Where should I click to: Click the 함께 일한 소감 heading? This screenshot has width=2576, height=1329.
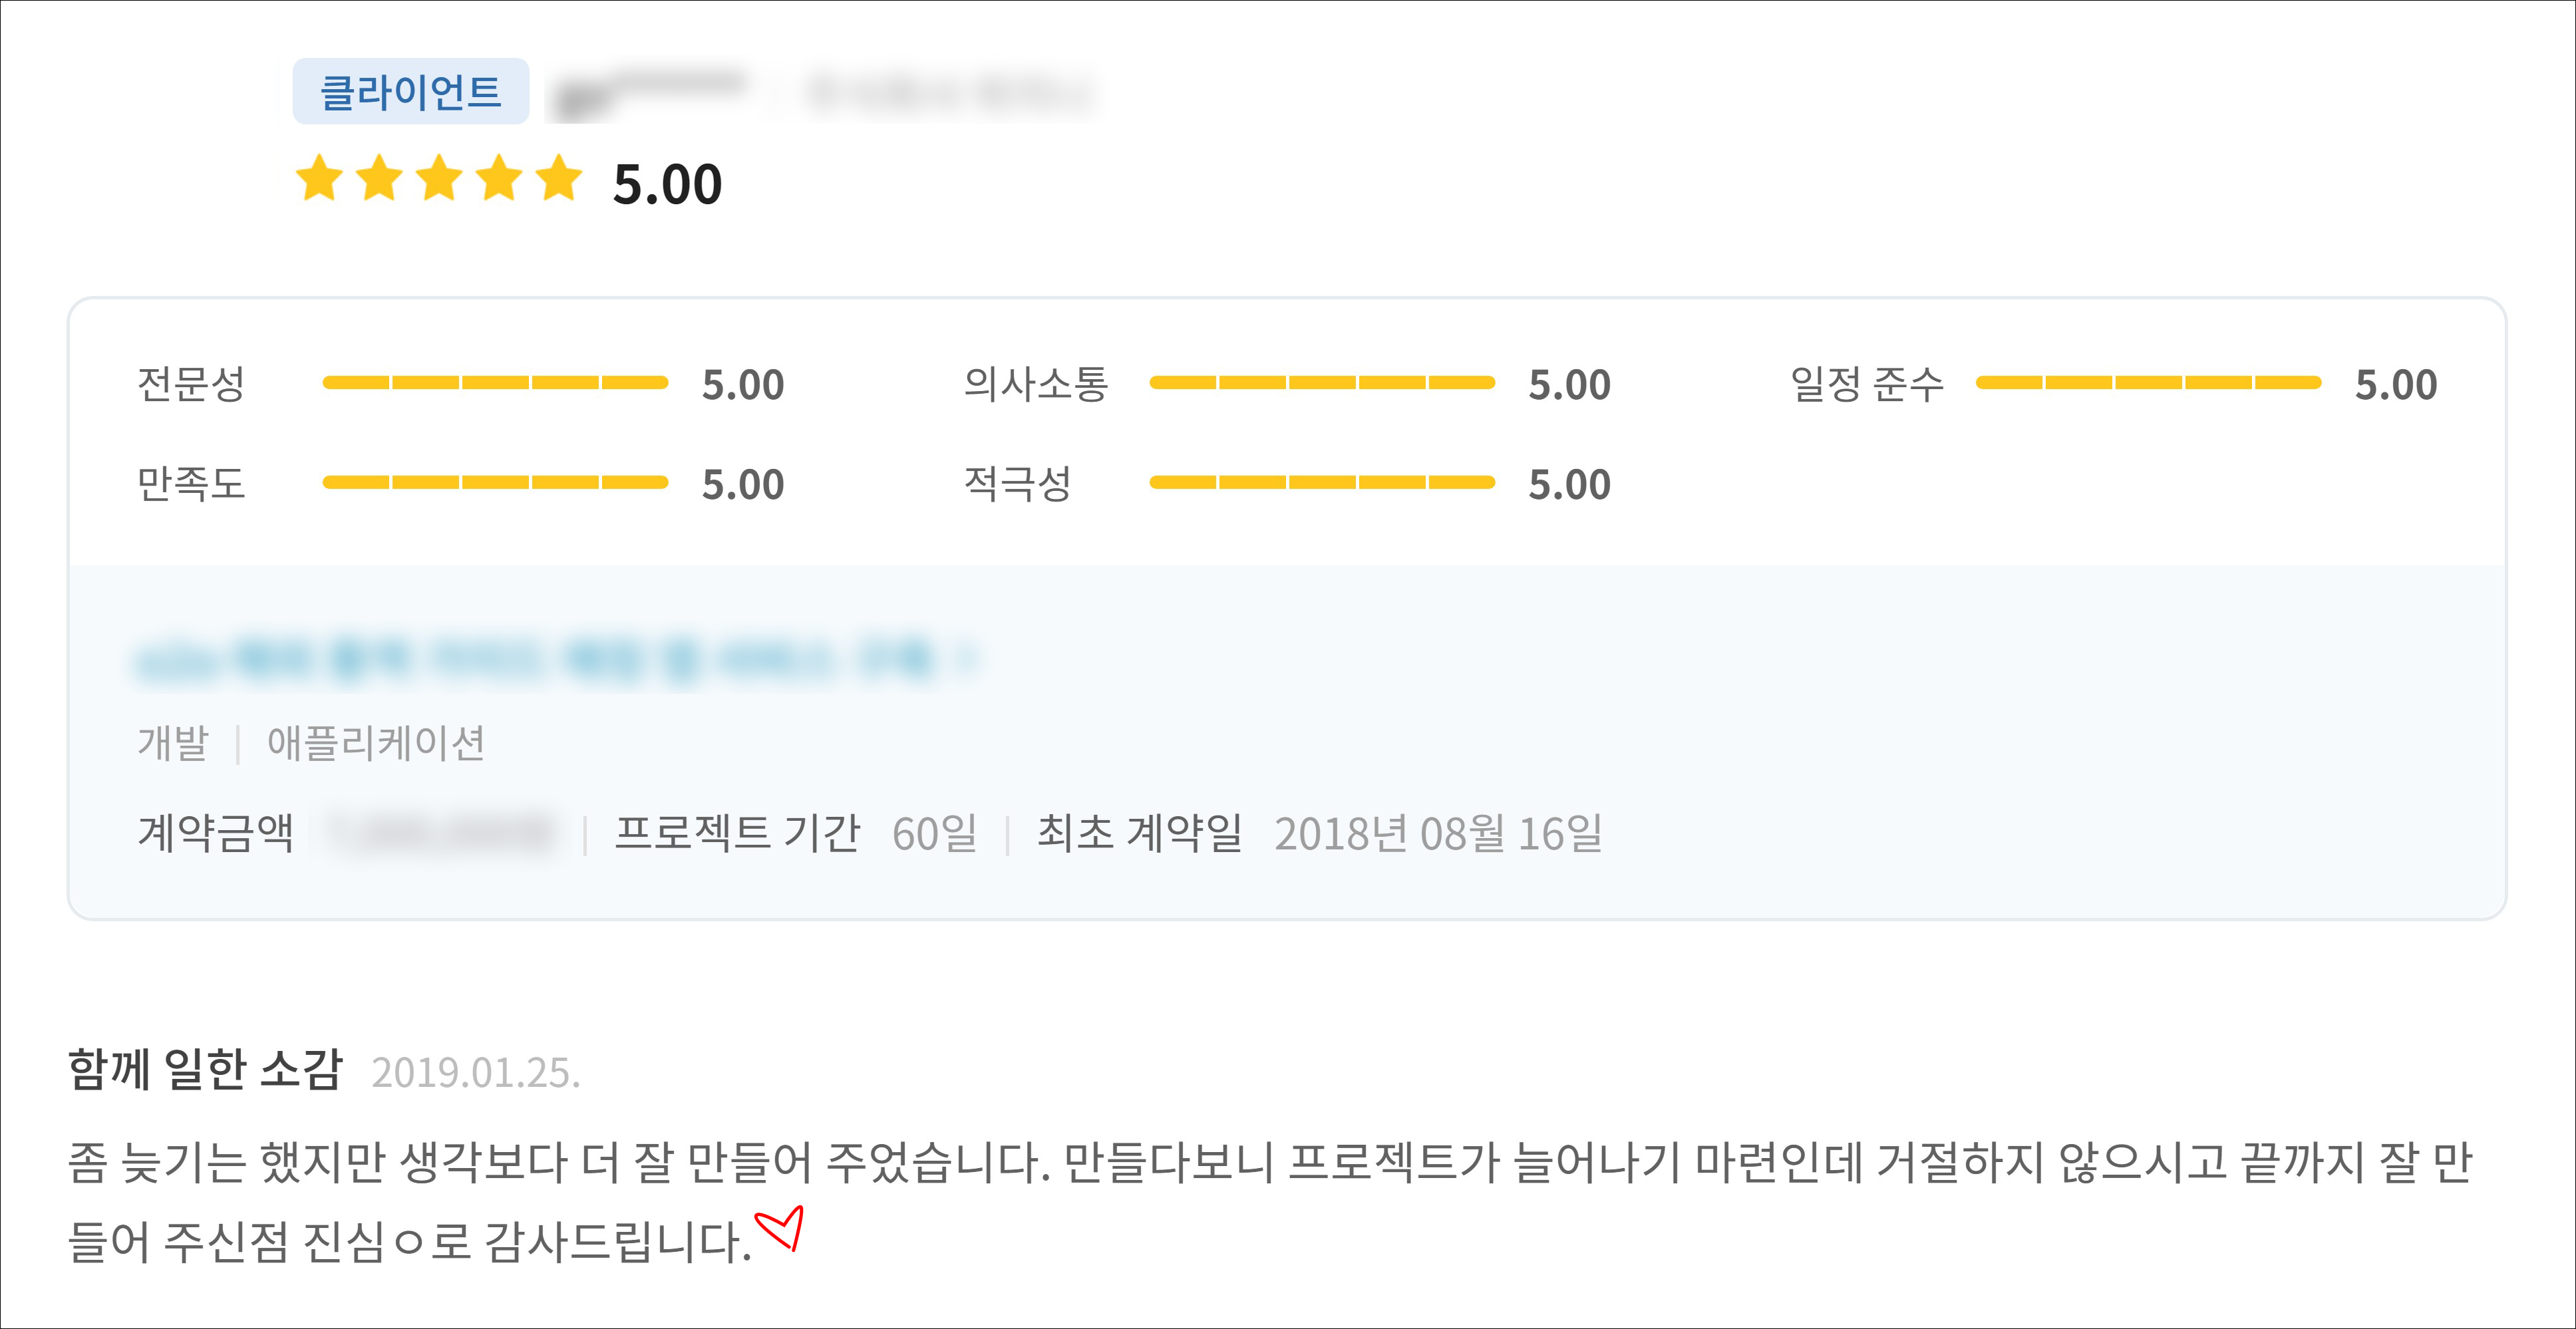coord(205,1069)
